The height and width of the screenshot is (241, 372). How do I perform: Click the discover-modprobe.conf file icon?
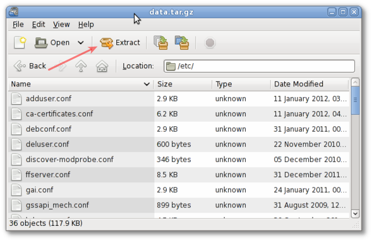pos(16,159)
